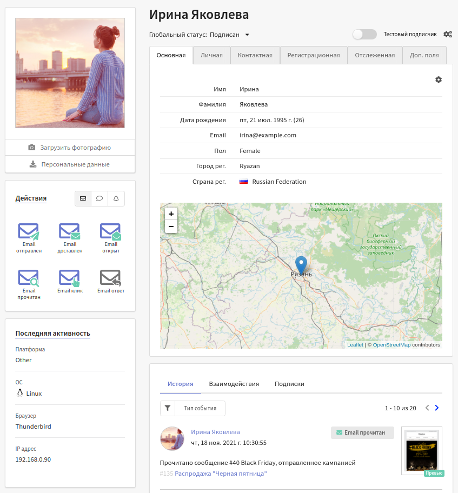458x493 pixels.
Task: Click the map location pin on Рязань
Action: [x=301, y=264]
